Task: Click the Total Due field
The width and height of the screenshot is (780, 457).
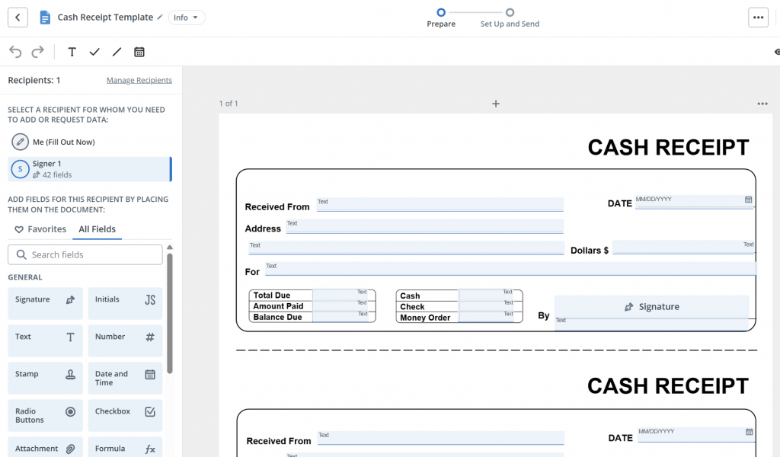Action: coord(340,295)
